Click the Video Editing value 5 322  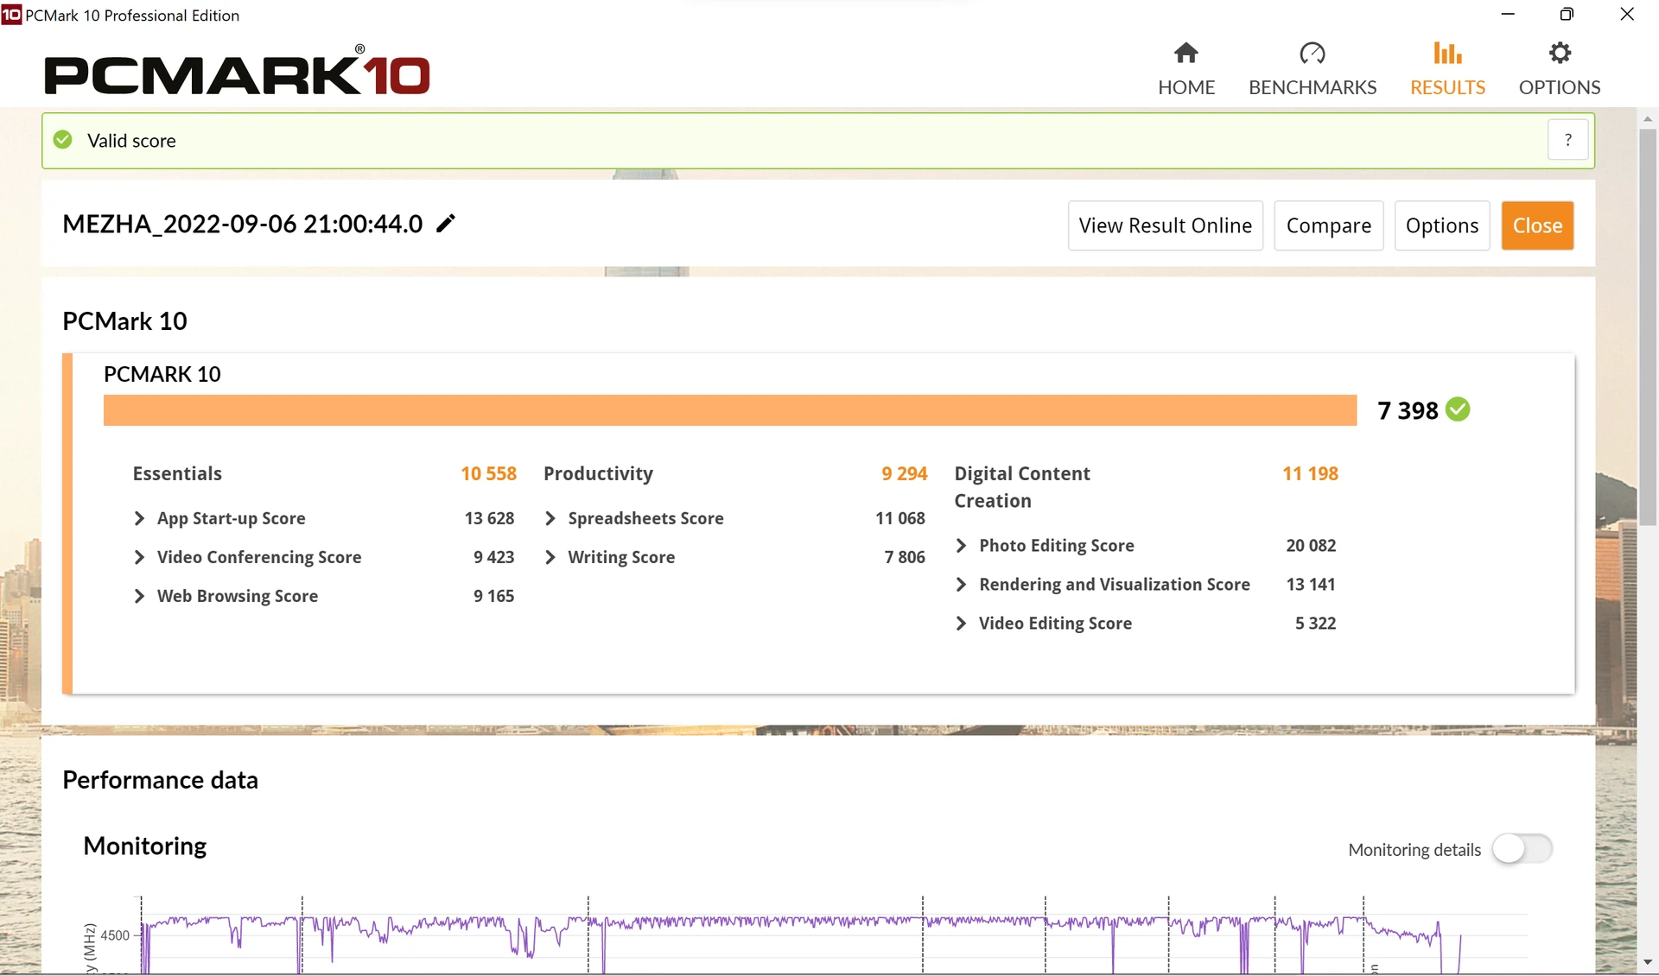tap(1315, 624)
